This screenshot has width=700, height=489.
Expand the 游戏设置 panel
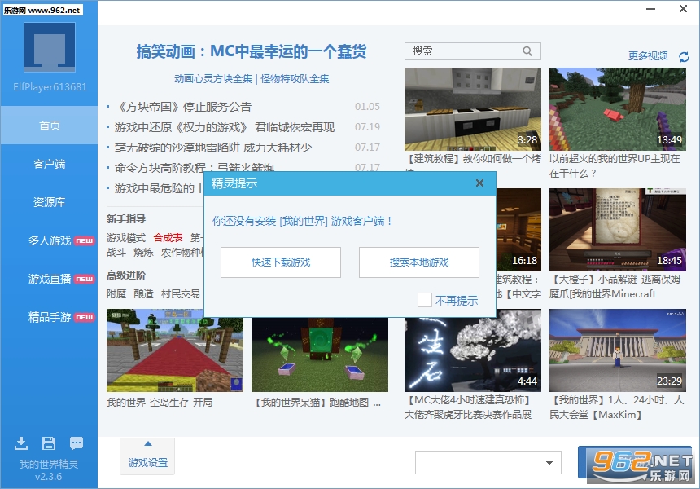148,456
